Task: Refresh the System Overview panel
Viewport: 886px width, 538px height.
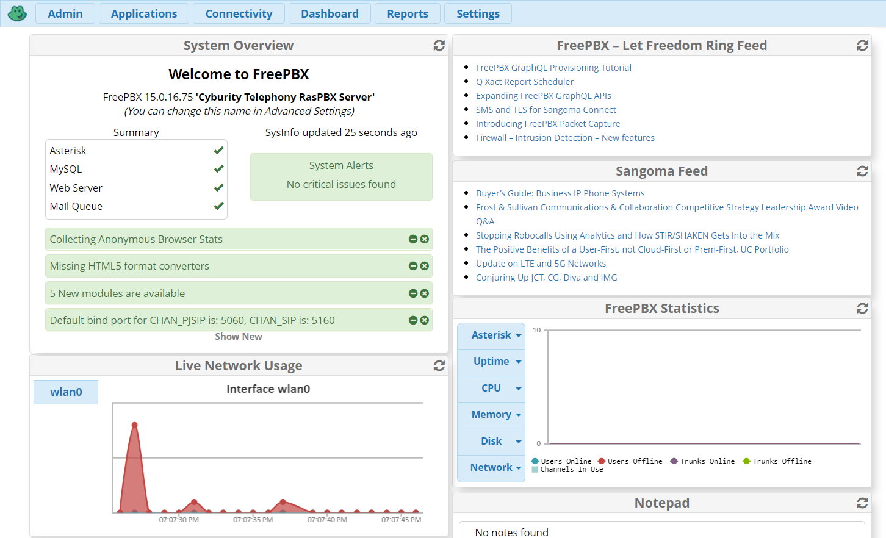Action: 439,45
